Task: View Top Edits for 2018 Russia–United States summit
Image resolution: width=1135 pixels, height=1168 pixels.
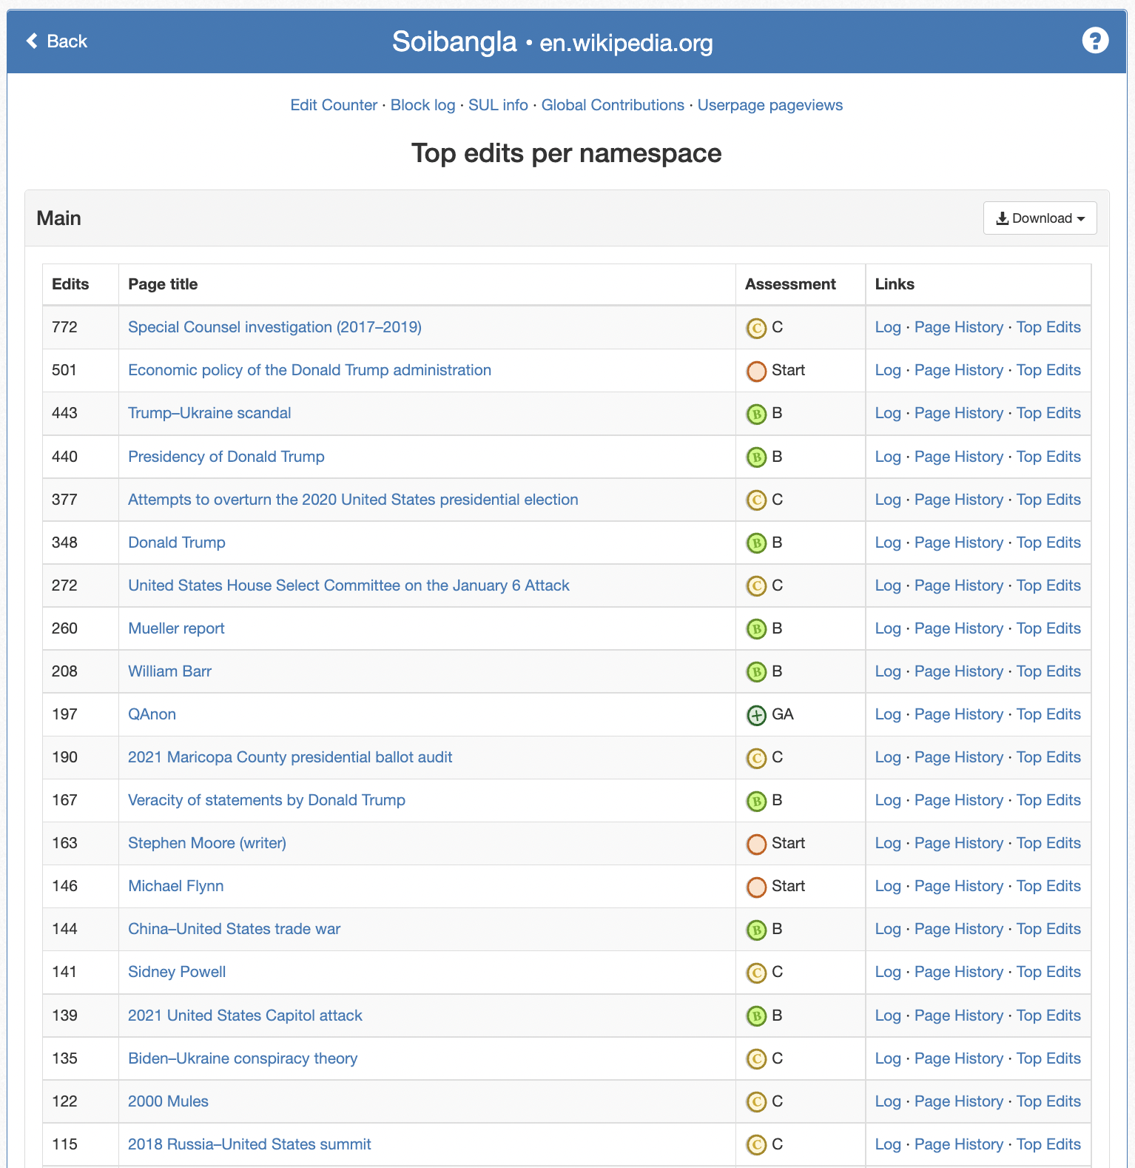Action: click(1048, 1144)
